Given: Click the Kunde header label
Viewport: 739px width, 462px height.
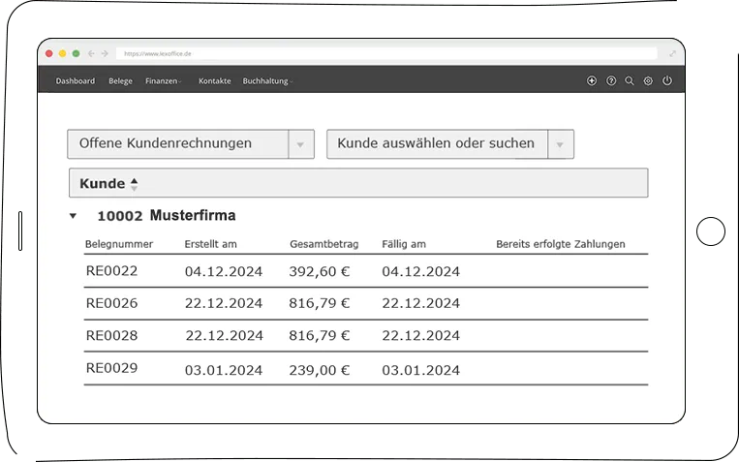Looking at the screenshot, I should click(103, 183).
